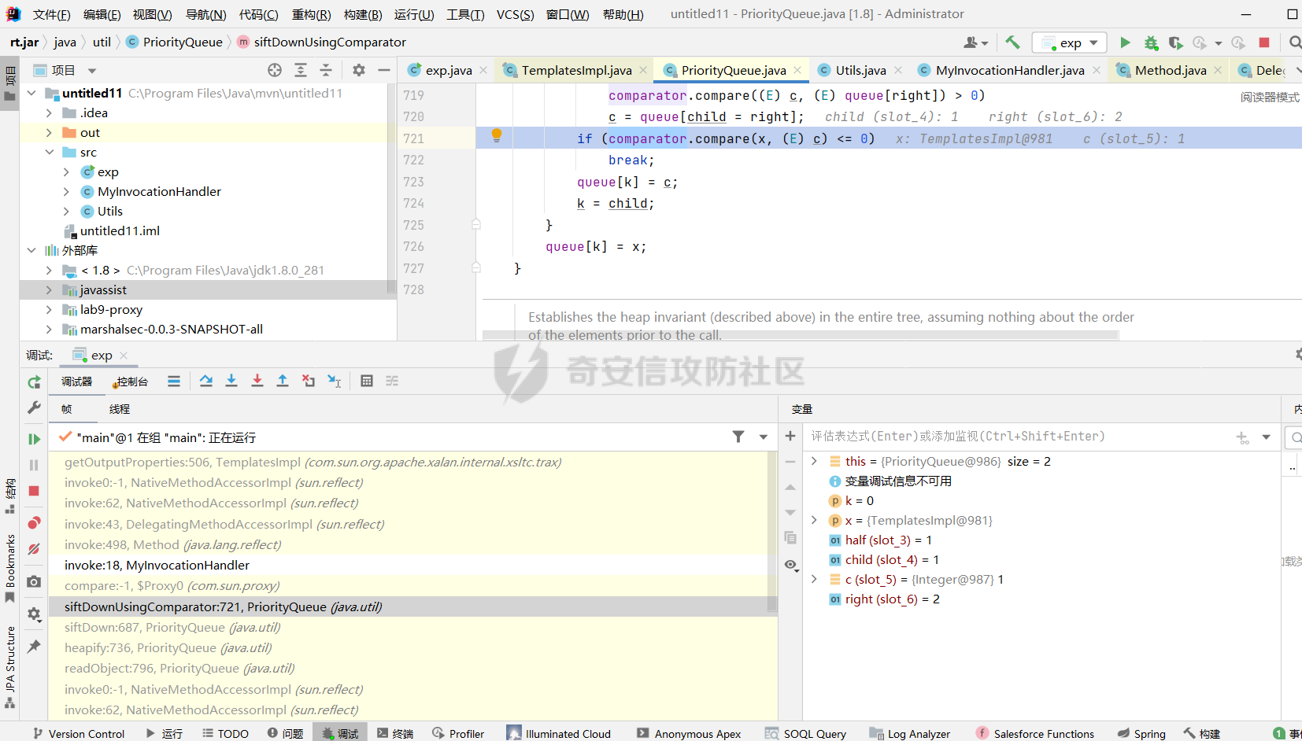The width and height of the screenshot is (1302, 741).
Task: Rerun exp debug session
Action: (x=34, y=382)
